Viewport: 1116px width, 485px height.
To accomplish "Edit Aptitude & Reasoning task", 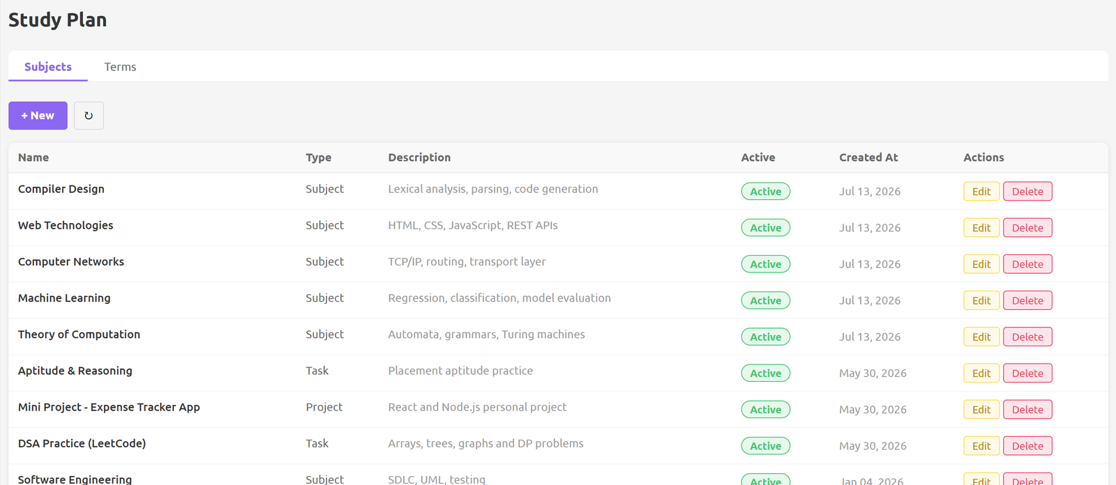I will pyautogui.click(x=981, y=374).
